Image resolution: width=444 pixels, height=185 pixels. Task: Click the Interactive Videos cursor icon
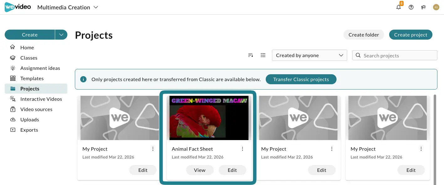click(x=13, y=99)
